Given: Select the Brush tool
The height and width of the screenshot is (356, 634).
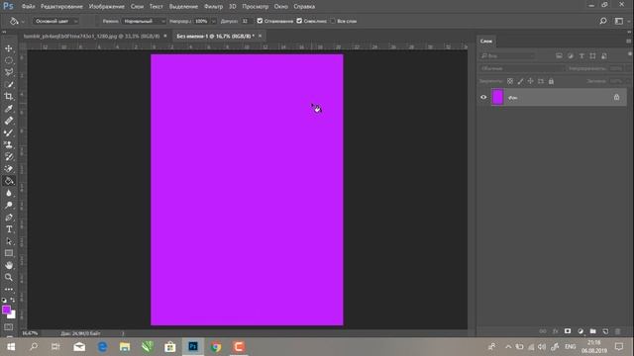Looking at the screenshot, I should coord(9,133).
